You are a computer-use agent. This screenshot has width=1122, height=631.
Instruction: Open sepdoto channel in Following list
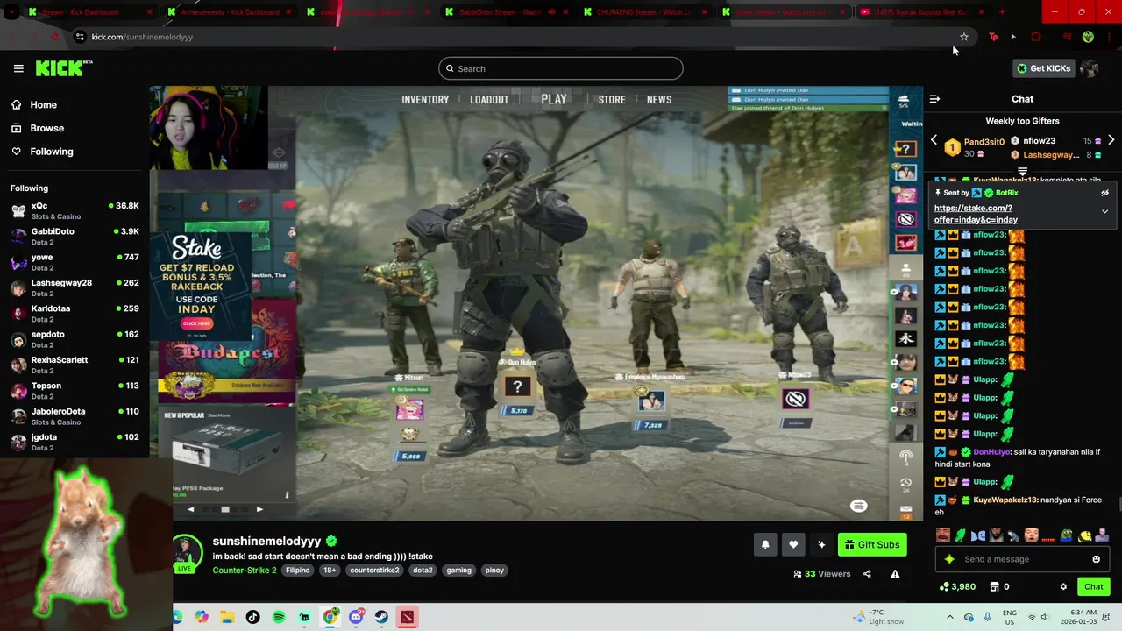tap(75, 339)
